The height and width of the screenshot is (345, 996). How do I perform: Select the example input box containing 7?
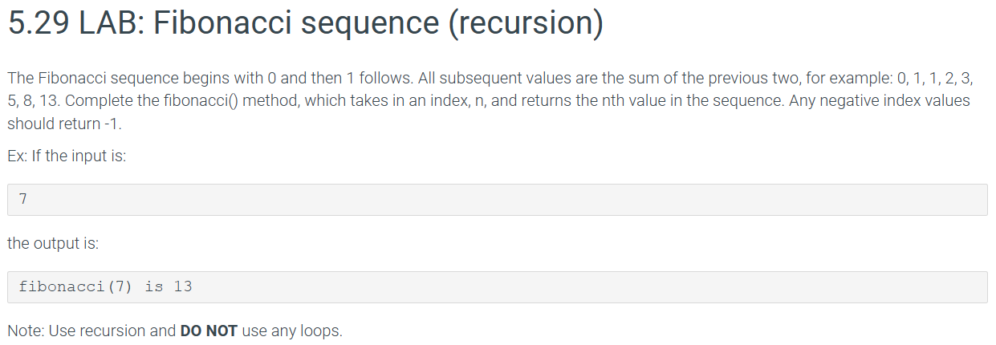click(498, 200)
